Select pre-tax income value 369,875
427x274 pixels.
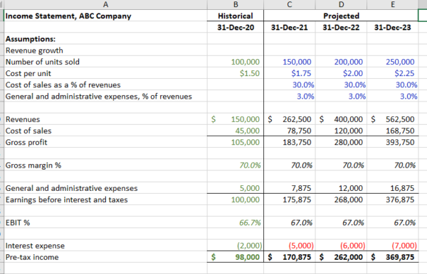(x=392, y=257)
